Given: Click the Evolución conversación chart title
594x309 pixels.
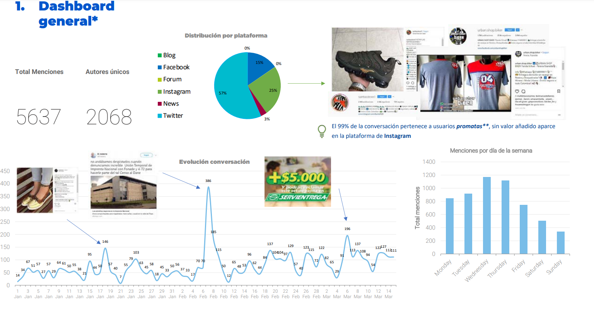Looking at the screenshot, I should [214, 162].
